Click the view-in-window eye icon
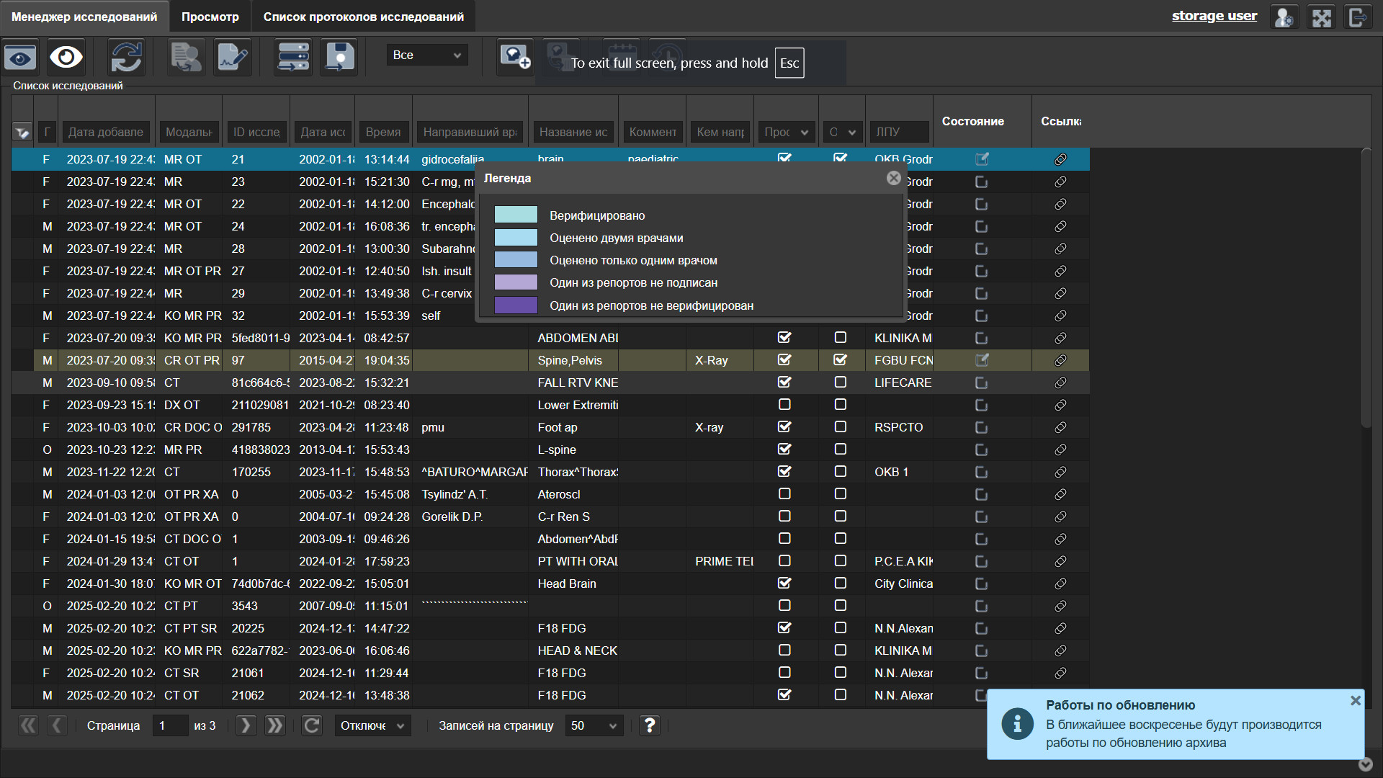The width and height of the screenshot is (1383, 778). point(20,58)
